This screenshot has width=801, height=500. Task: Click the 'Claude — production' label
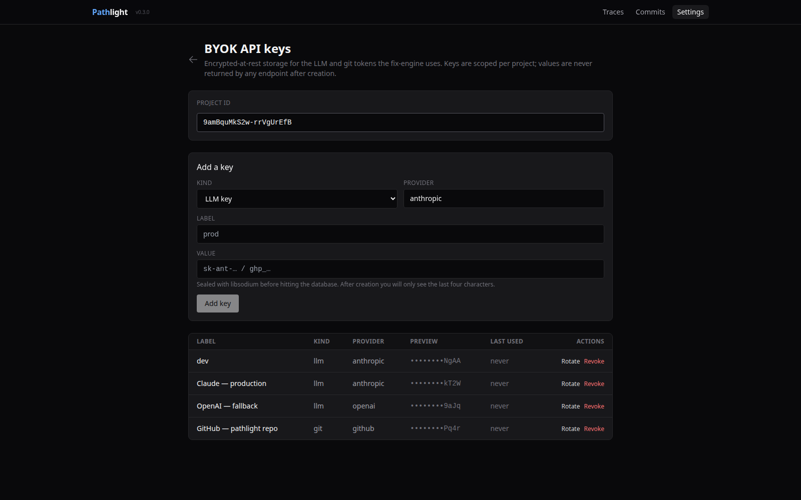pos(231,383)
